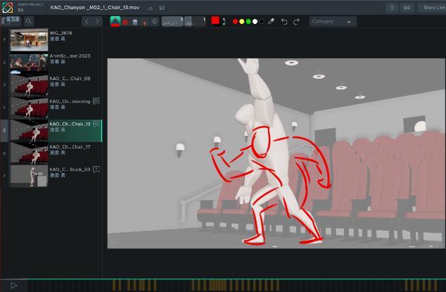Toggle the green sketch tool button
This screenshot has height=292, width=446.
pyautogui.click(x=115, y=22)
